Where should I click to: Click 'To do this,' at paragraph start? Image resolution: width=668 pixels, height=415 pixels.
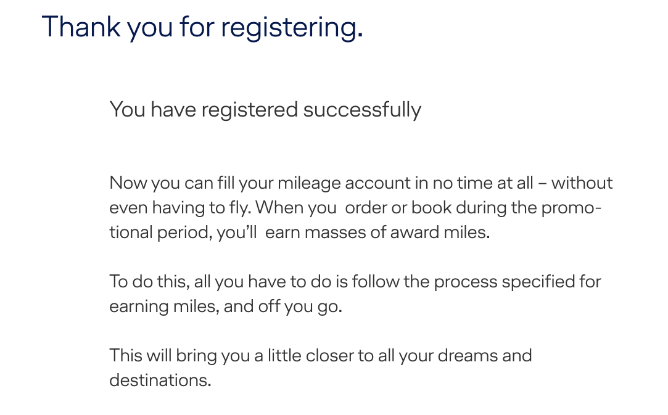[149, 282]
